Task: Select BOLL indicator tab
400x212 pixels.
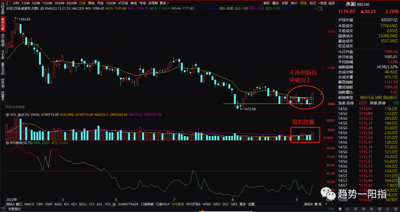Action: coord(83,204)
